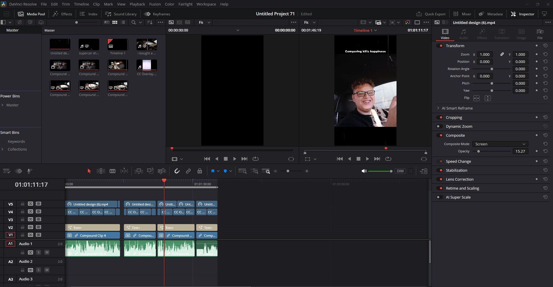The height and width of the screenshot is (287, 553).
Task: Lock track V5
Action: 22,204
